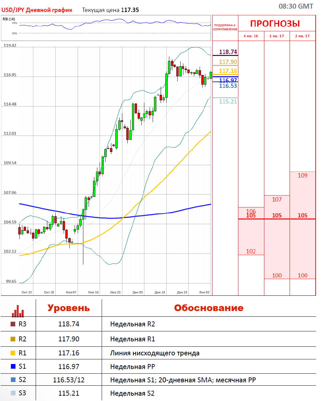
Task: Click the blue S1 color swatch
Action: tap(13, 366)
